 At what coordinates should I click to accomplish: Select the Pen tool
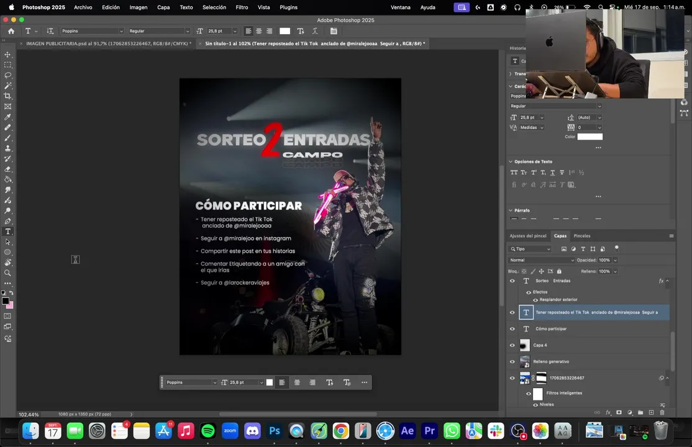point(7,221)
